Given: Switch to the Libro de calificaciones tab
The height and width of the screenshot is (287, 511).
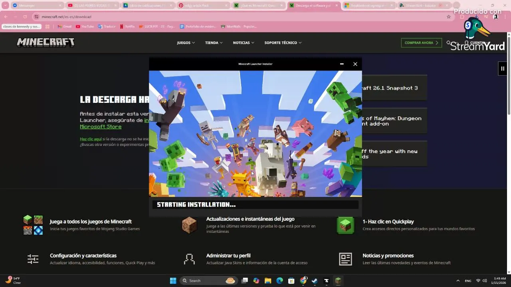Looking at the screenshot, I should click(148, 6).
